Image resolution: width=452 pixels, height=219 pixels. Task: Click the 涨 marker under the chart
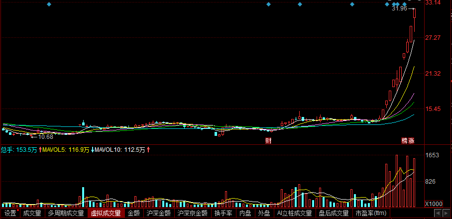(x=412, y=141)
